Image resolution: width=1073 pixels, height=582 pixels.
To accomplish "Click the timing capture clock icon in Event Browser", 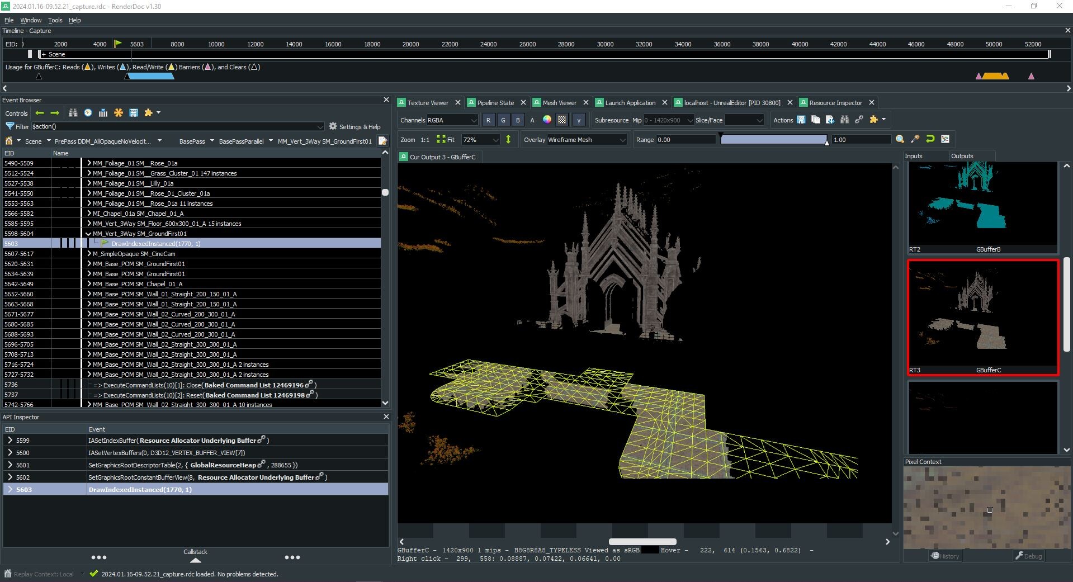I will [88, 113].
